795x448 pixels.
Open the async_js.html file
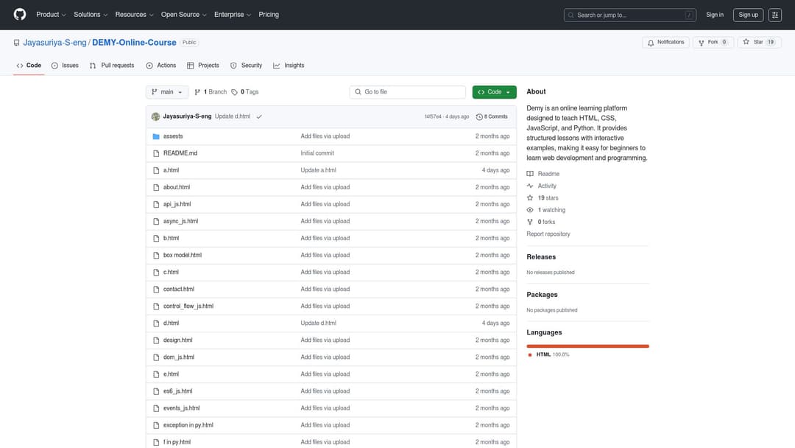tap(180, 221)
